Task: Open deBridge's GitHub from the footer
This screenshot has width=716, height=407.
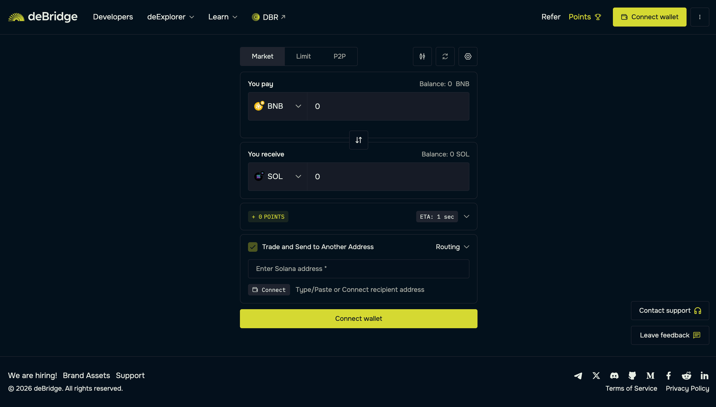Action: (x=632, y=375)
